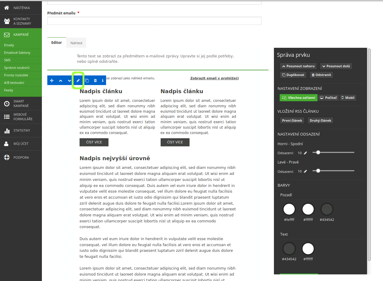
Task: Select Počítač display option
Action: 328,98
